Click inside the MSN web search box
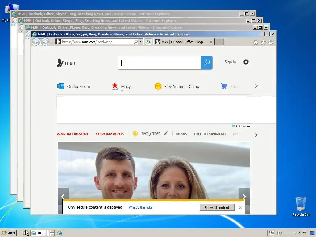Screen dimensions: 316x237 [x=160, y=63]
